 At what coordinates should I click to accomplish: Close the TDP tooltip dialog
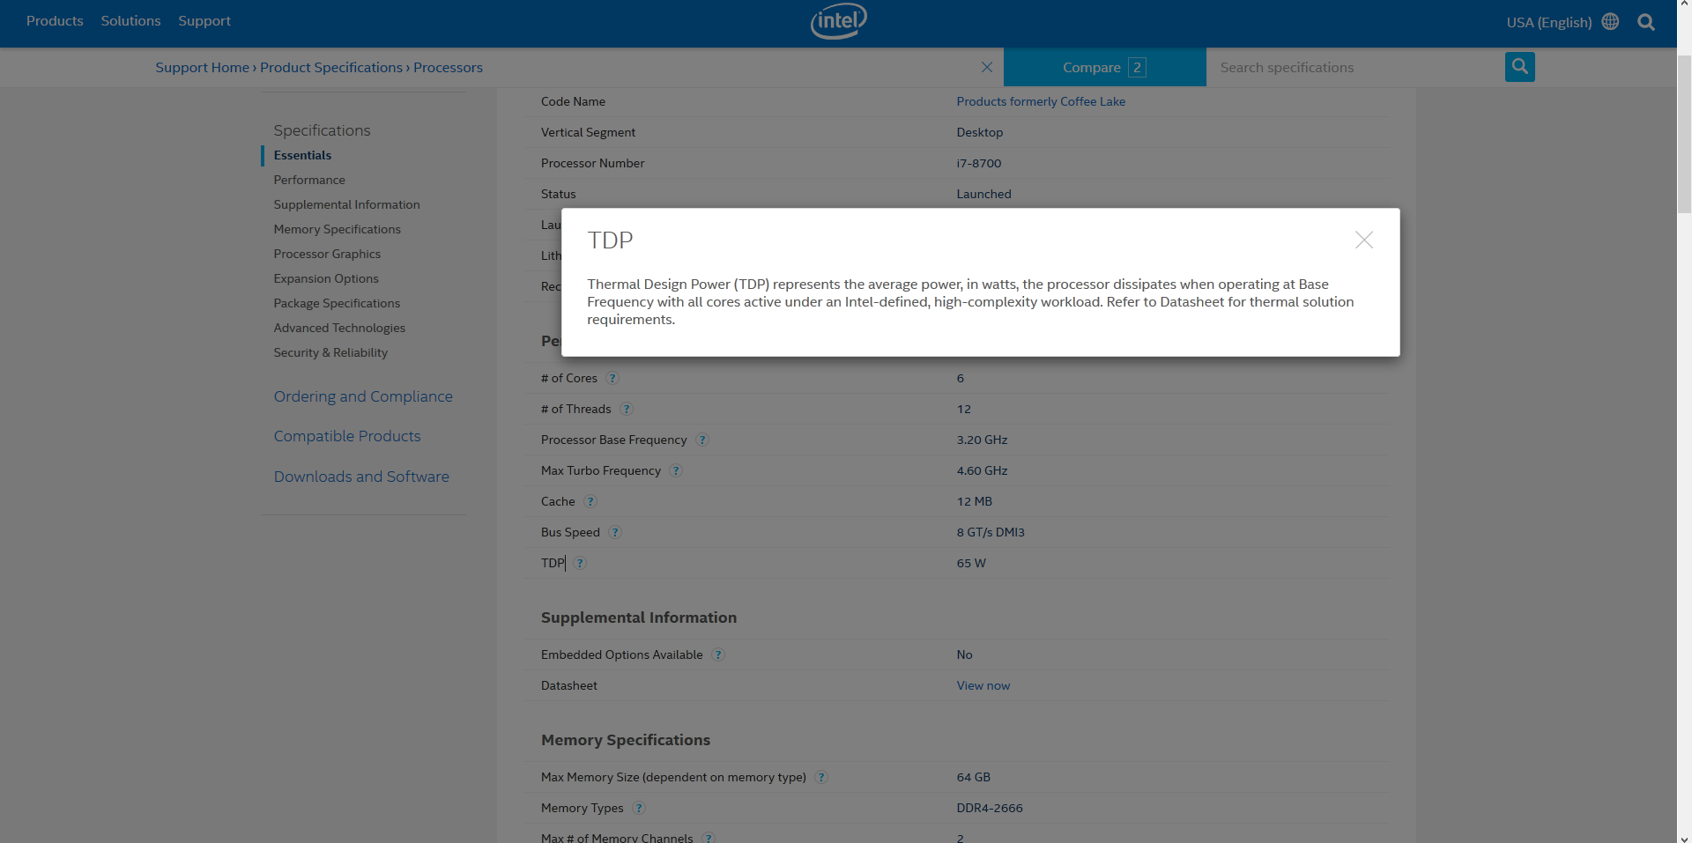1364,240
